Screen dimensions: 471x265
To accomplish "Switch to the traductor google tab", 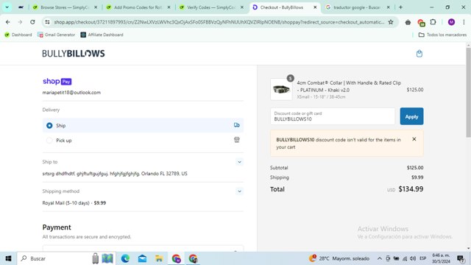I will [x=356, y=7].
